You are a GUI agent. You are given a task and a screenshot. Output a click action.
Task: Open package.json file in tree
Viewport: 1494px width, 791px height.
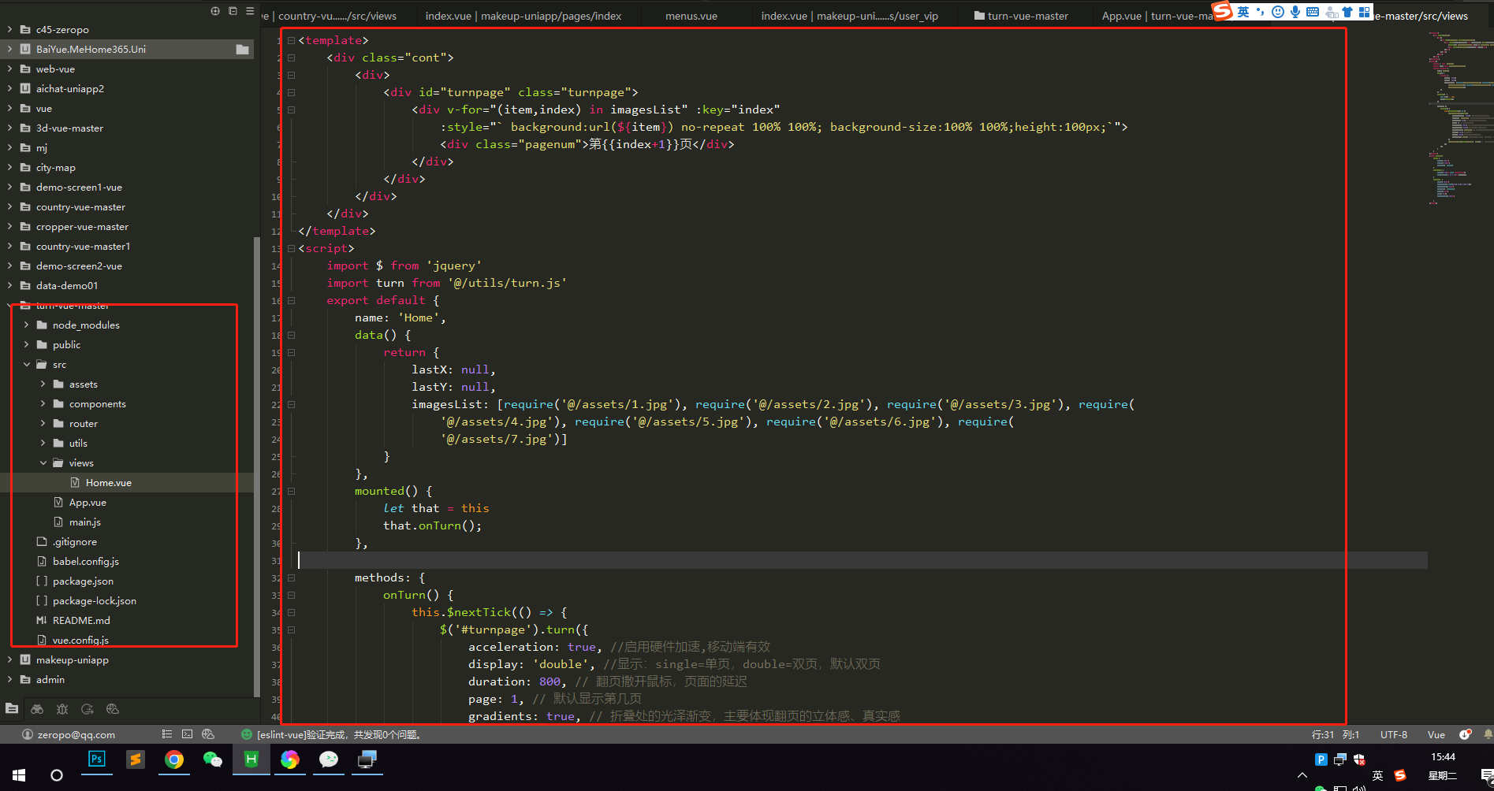pos(83,581)
